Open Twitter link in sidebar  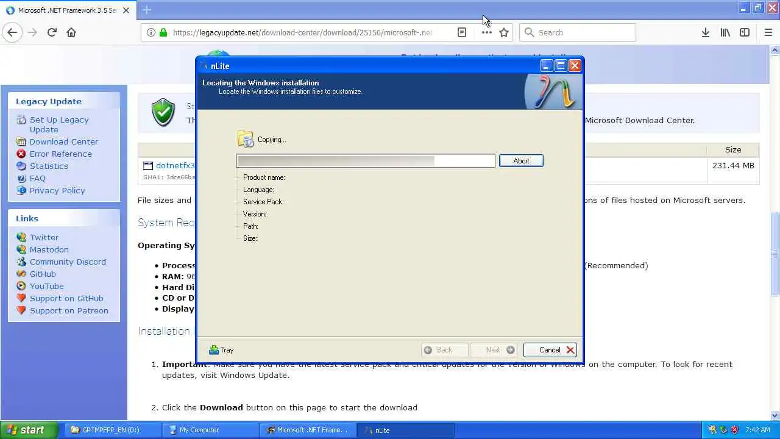tap(44, 237)
